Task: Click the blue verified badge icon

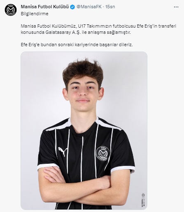Action: [x=72, y=7]
